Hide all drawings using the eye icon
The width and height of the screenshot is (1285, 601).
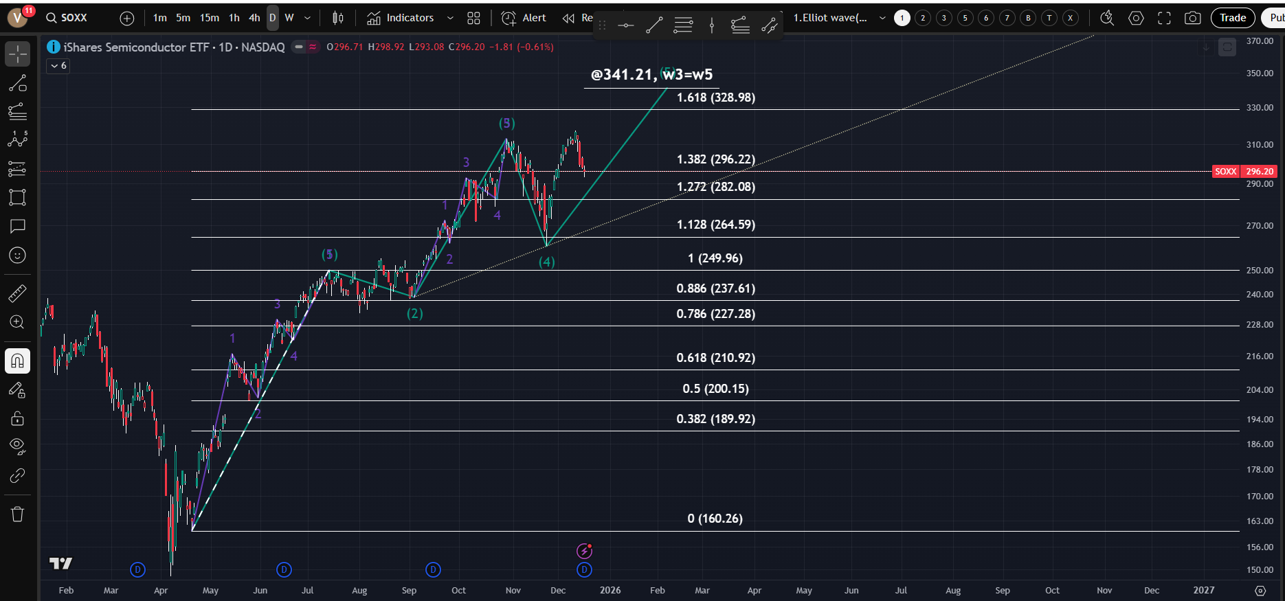coord(18,446)
